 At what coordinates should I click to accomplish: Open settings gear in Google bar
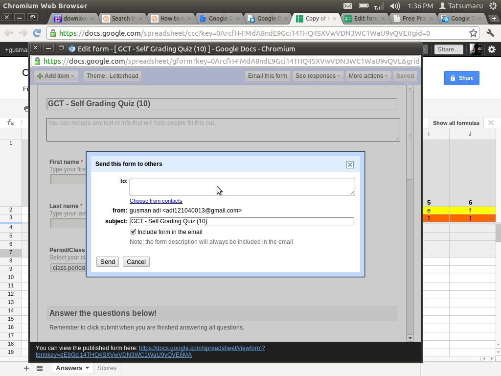pos(491,49)
